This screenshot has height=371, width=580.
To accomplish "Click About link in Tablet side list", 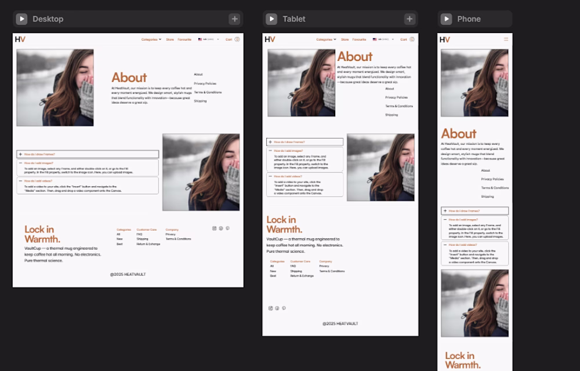I will coord(390,89).
